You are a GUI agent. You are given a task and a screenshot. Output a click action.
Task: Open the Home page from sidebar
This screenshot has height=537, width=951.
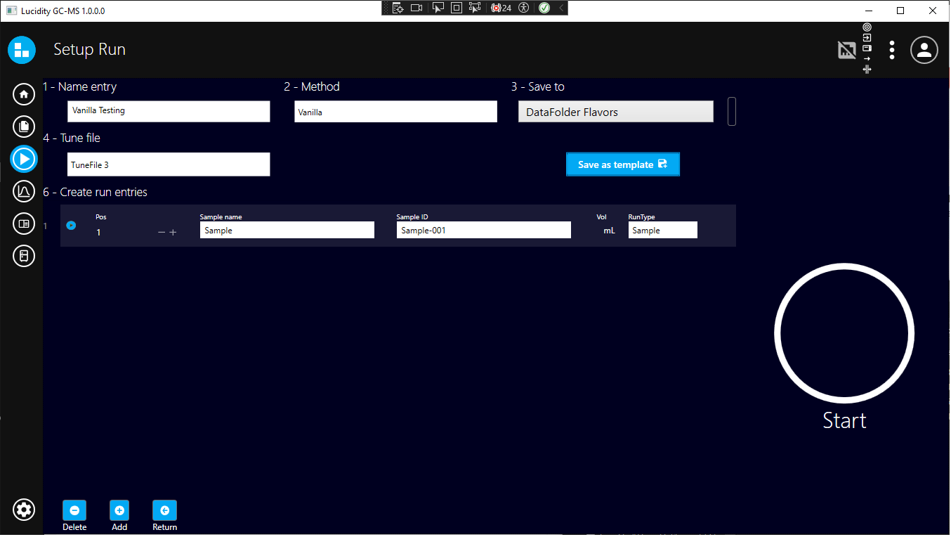click(x=24, y=94)
